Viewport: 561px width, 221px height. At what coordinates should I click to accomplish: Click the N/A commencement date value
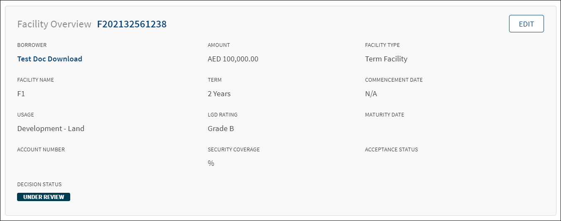coord(371,94)
